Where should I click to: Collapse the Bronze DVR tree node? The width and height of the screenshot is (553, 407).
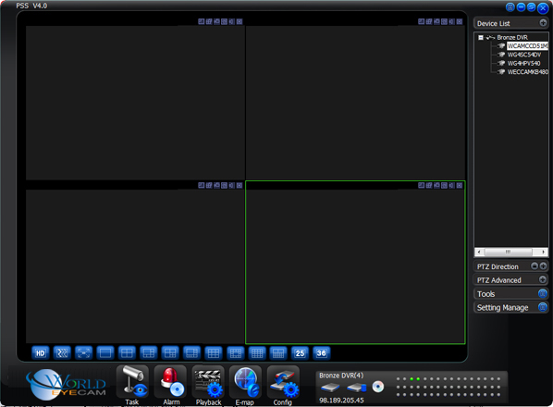(480, 37)
